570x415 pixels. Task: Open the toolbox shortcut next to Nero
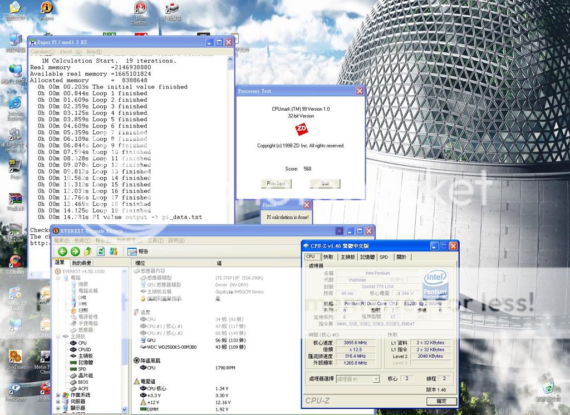(x=171, y=11)
